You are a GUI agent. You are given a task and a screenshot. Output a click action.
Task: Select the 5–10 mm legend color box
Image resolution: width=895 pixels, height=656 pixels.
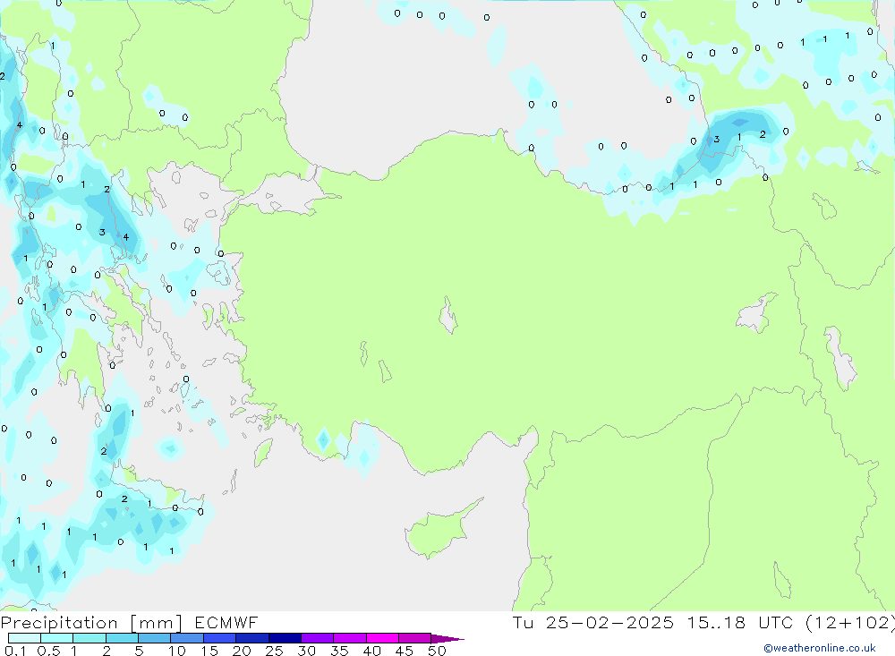pos(155,638)
